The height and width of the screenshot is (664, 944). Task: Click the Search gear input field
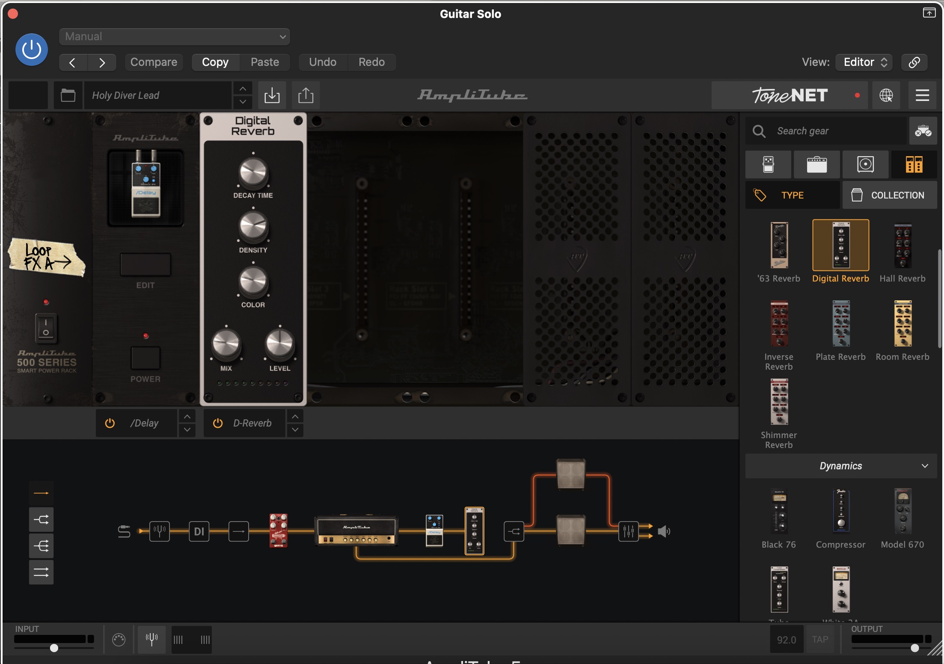click(826, 131)
